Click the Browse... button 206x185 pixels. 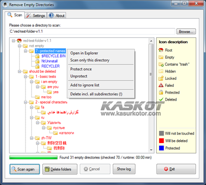pos(186,32)
